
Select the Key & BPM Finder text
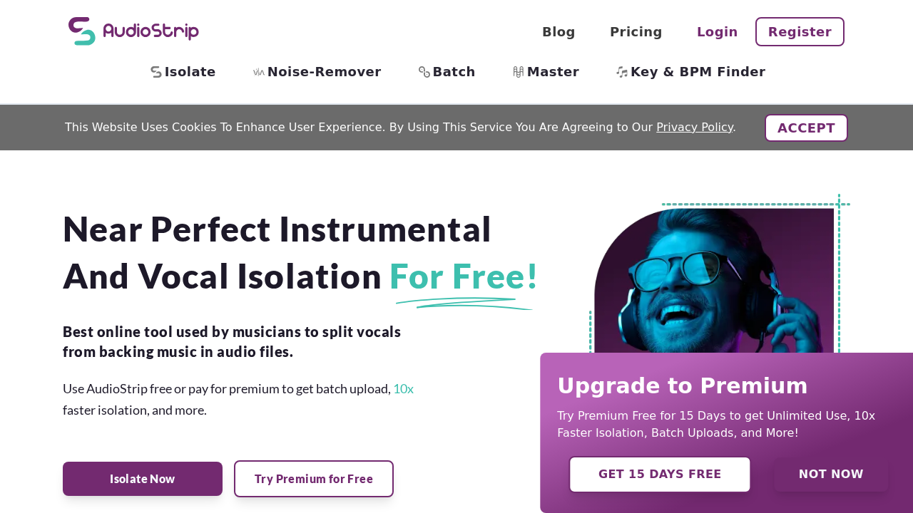[698, 72]
